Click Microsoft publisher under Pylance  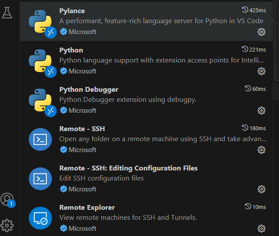click(82, 32)
